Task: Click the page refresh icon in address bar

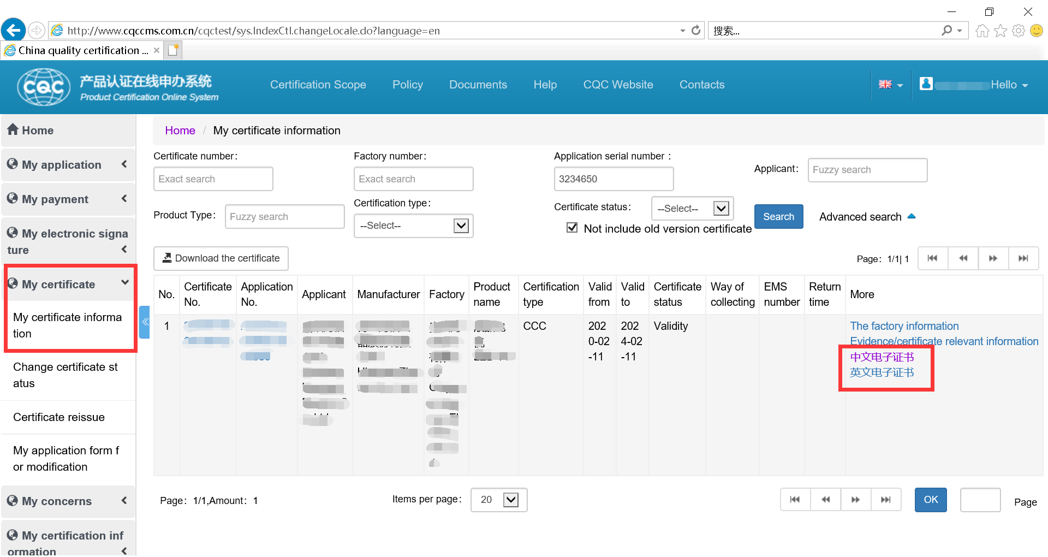Action: pyautogui.click(x=696, y=31)
